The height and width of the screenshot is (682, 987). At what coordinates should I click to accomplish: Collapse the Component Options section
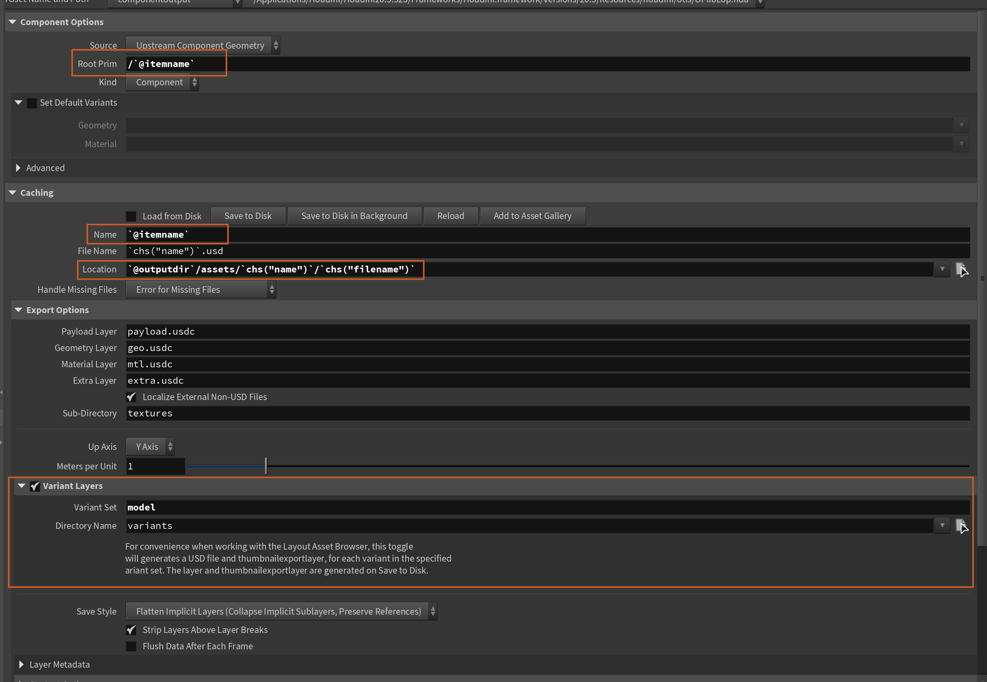(12, 22)
